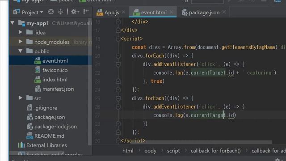The image size is (286, 161).
Task: Collapse the my-app1 project root
Action: click(x=13, y=23)
